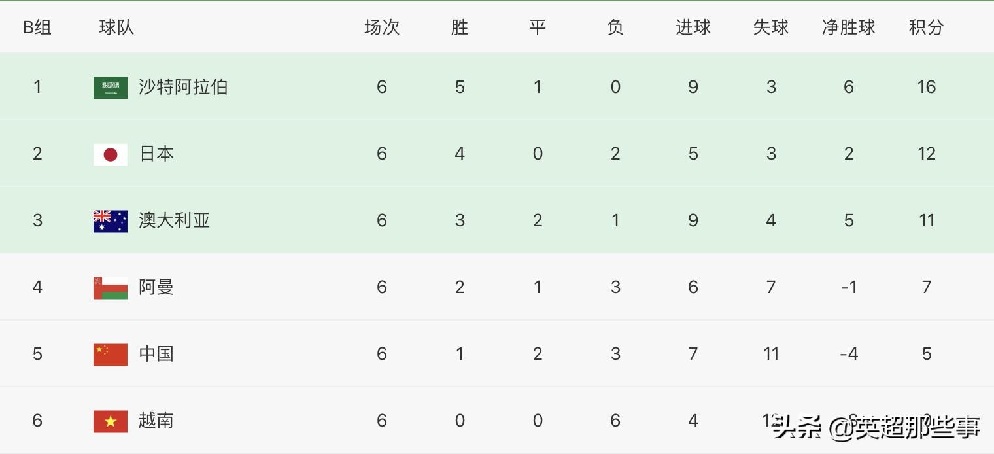Click the China flag icon

(111, 355)
